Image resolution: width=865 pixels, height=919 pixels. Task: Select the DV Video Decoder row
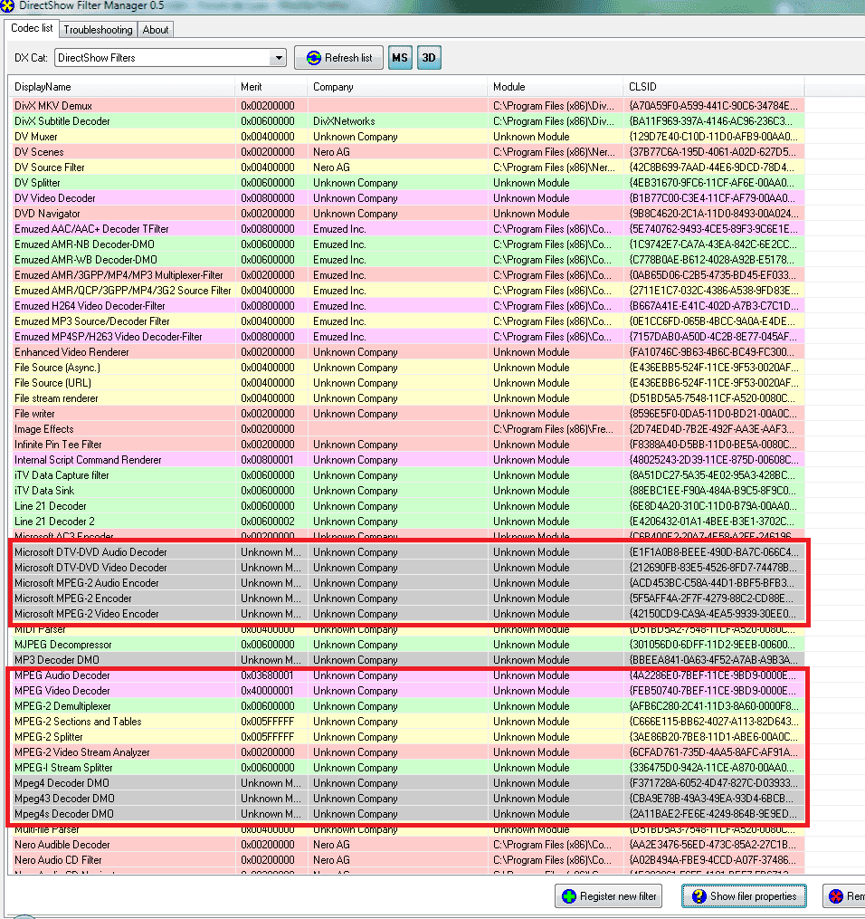click(x=408, y=198)
